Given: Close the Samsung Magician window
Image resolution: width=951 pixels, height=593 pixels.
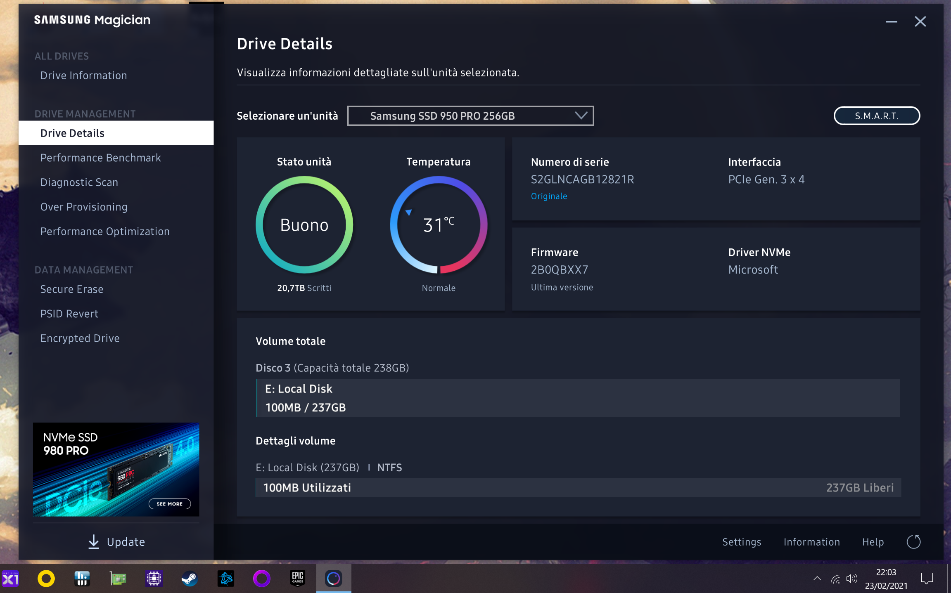Looking at the screenshot, I should [920, 21].
